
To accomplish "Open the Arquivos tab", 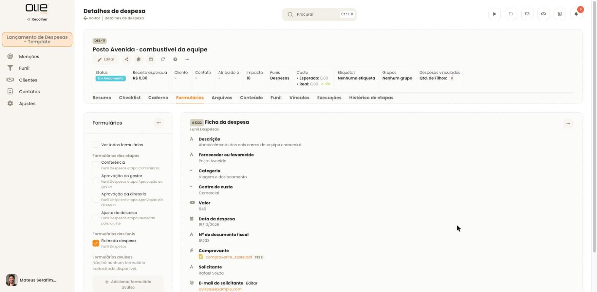I will (222, 98).
